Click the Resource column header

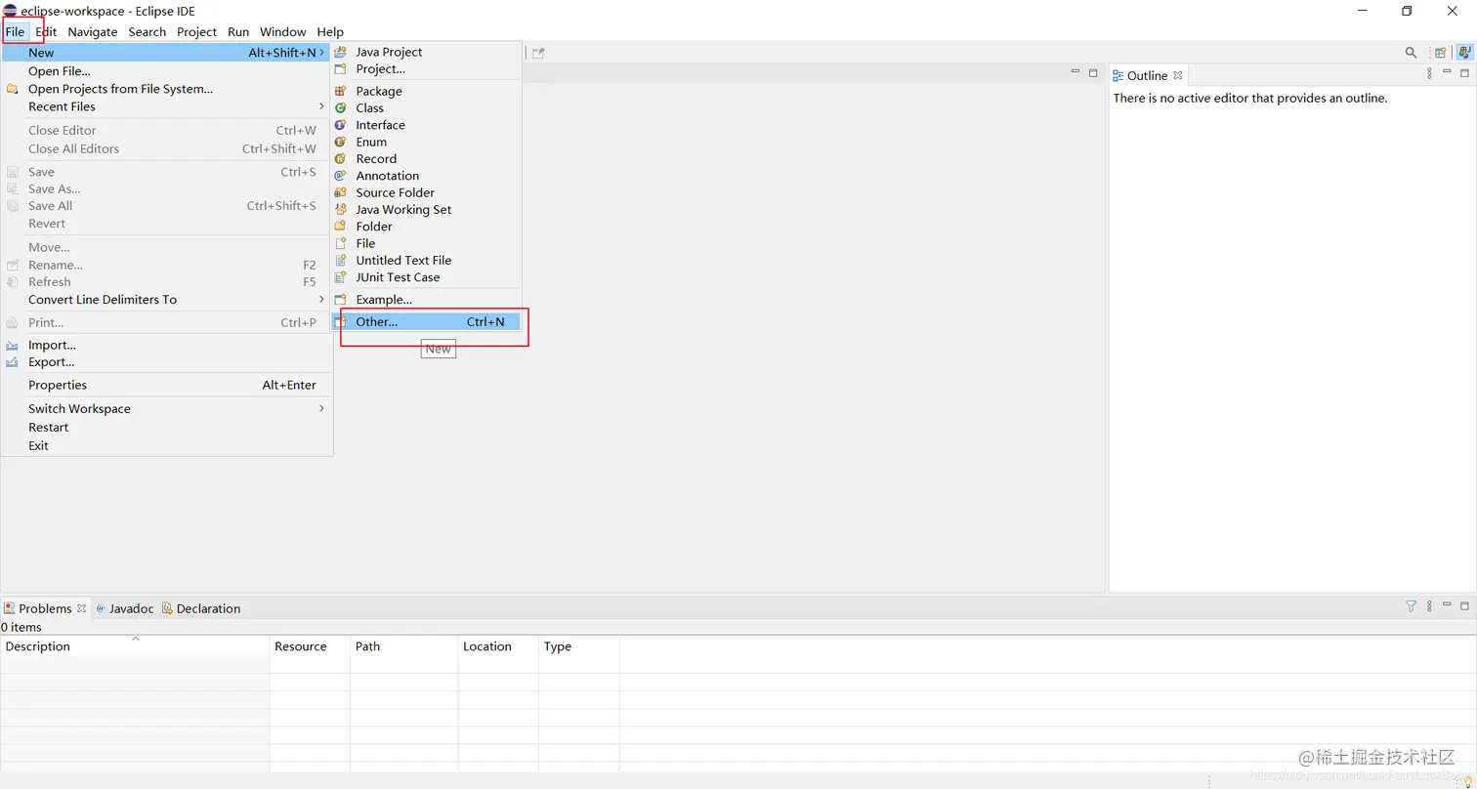tap(310, 646)
